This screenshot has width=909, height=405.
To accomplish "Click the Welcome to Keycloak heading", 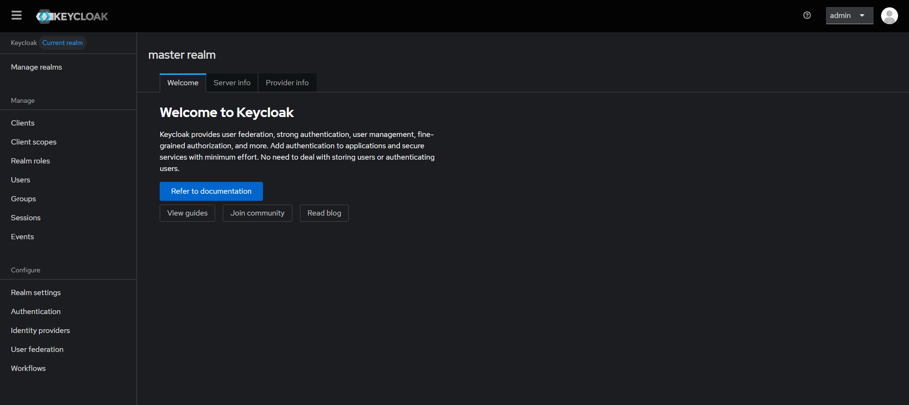I will click(x=227, y=113).
